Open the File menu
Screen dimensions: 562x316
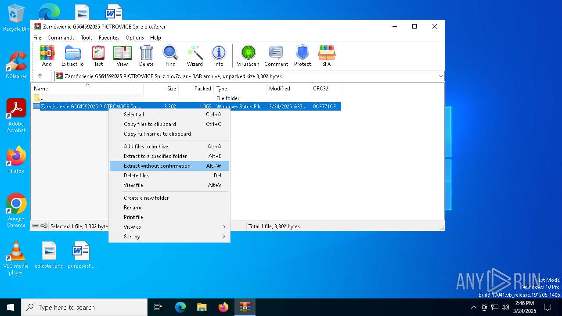click(37, 38)
